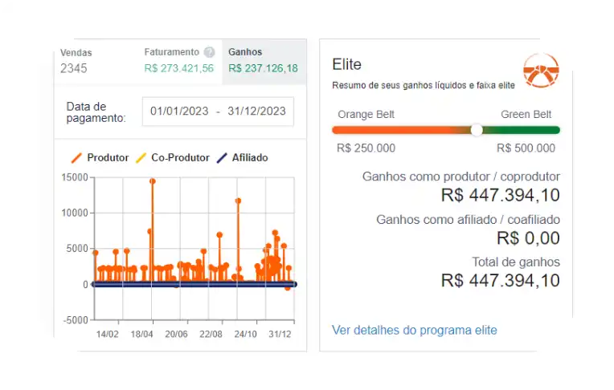
Task: Click the negative data point near 31/12
Action: [287, 288]
